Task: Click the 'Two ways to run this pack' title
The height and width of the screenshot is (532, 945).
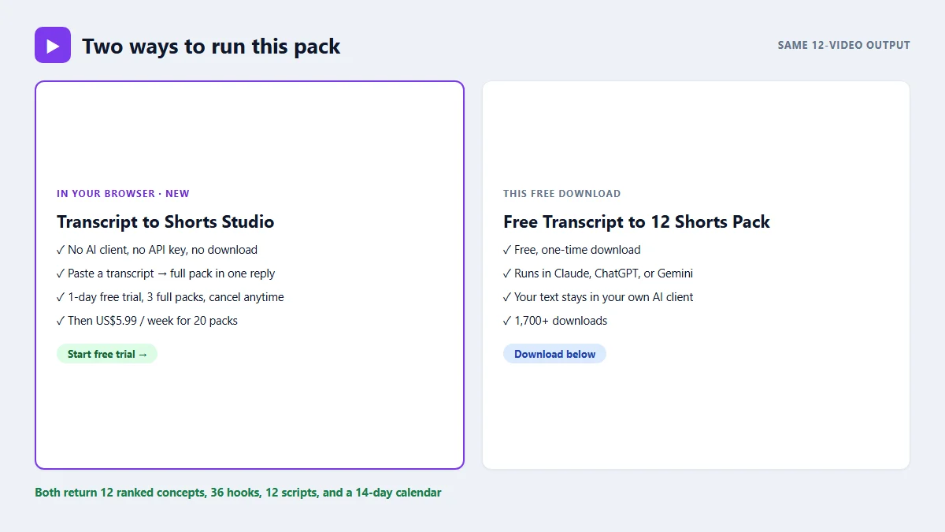Action: pos(211,46)
